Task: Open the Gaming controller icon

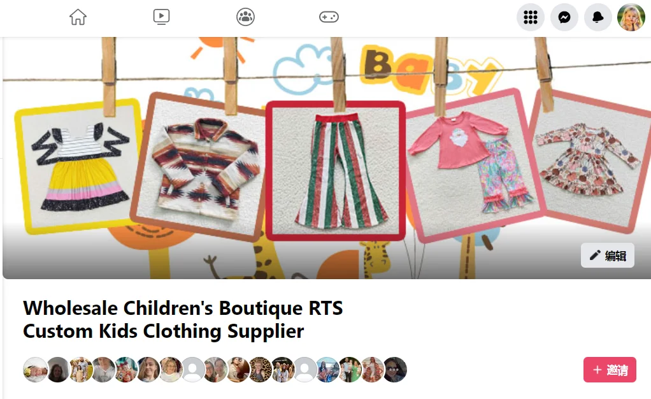Action: tap(329, 17)
